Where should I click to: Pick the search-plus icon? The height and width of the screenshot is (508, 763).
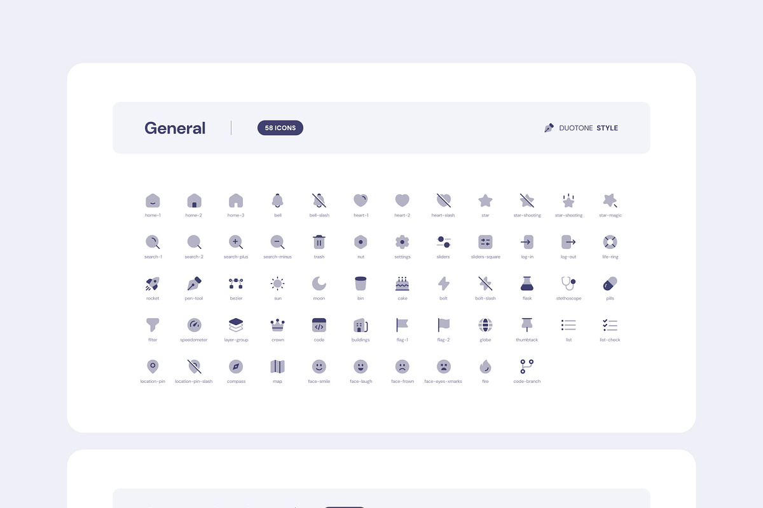(x=236, y=242)
